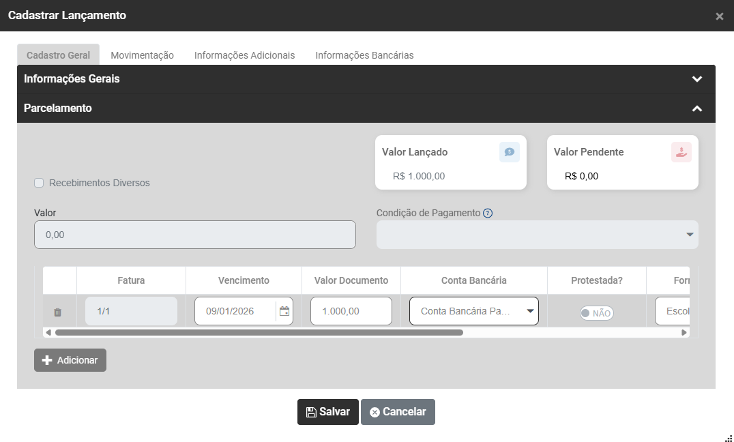Toggle the Protestada switch from NÃO

coord(596,313)
